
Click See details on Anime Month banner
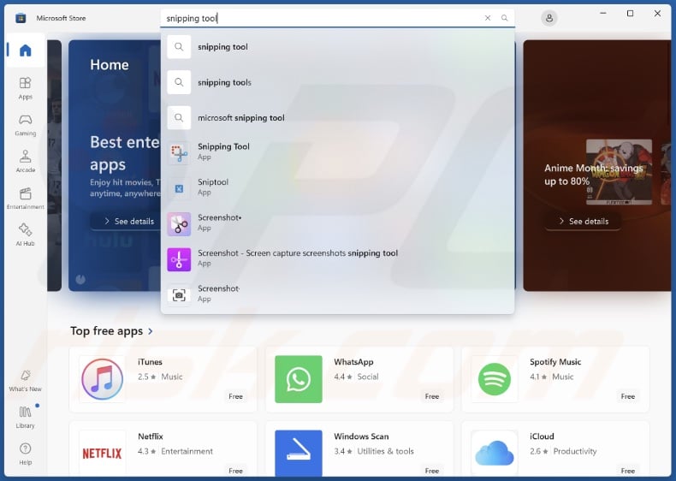(584, 222)
